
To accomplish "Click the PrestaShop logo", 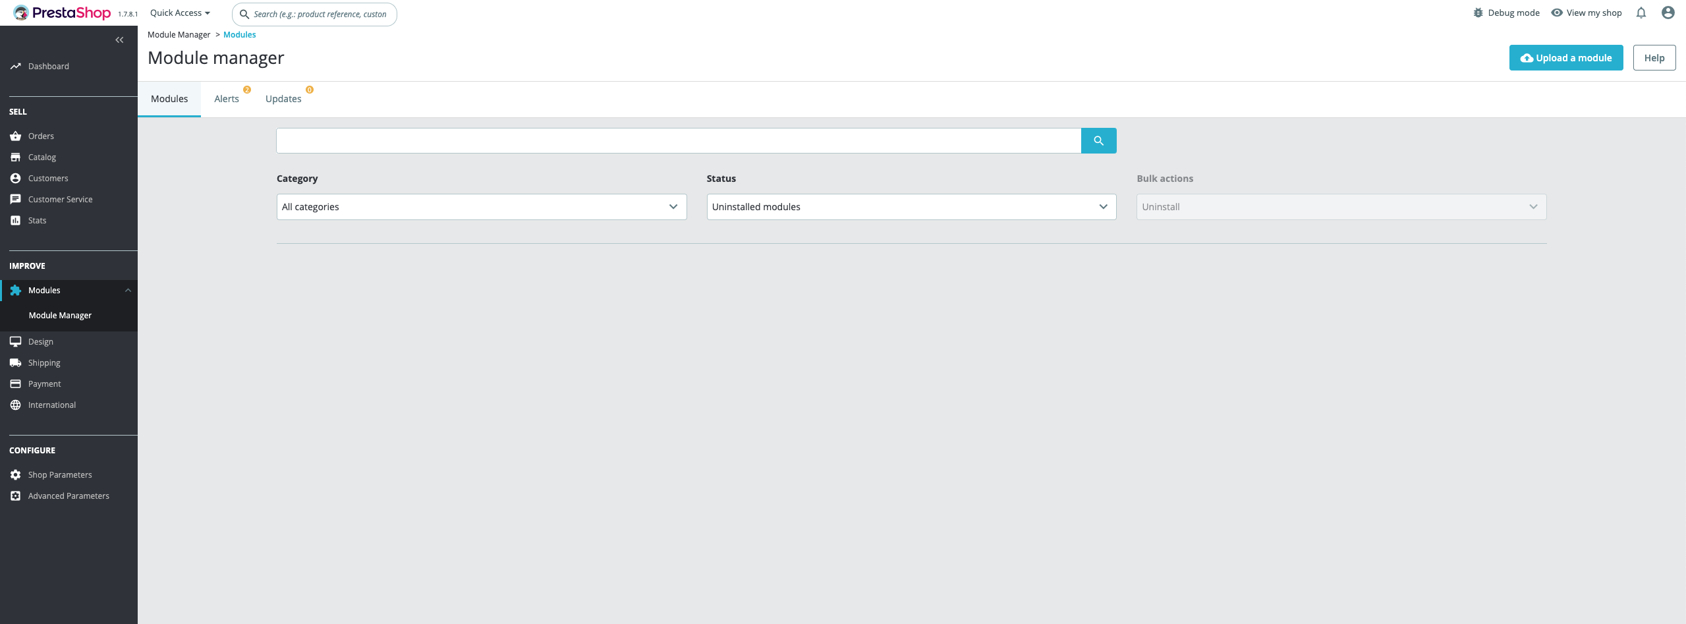I will (62, 13).
